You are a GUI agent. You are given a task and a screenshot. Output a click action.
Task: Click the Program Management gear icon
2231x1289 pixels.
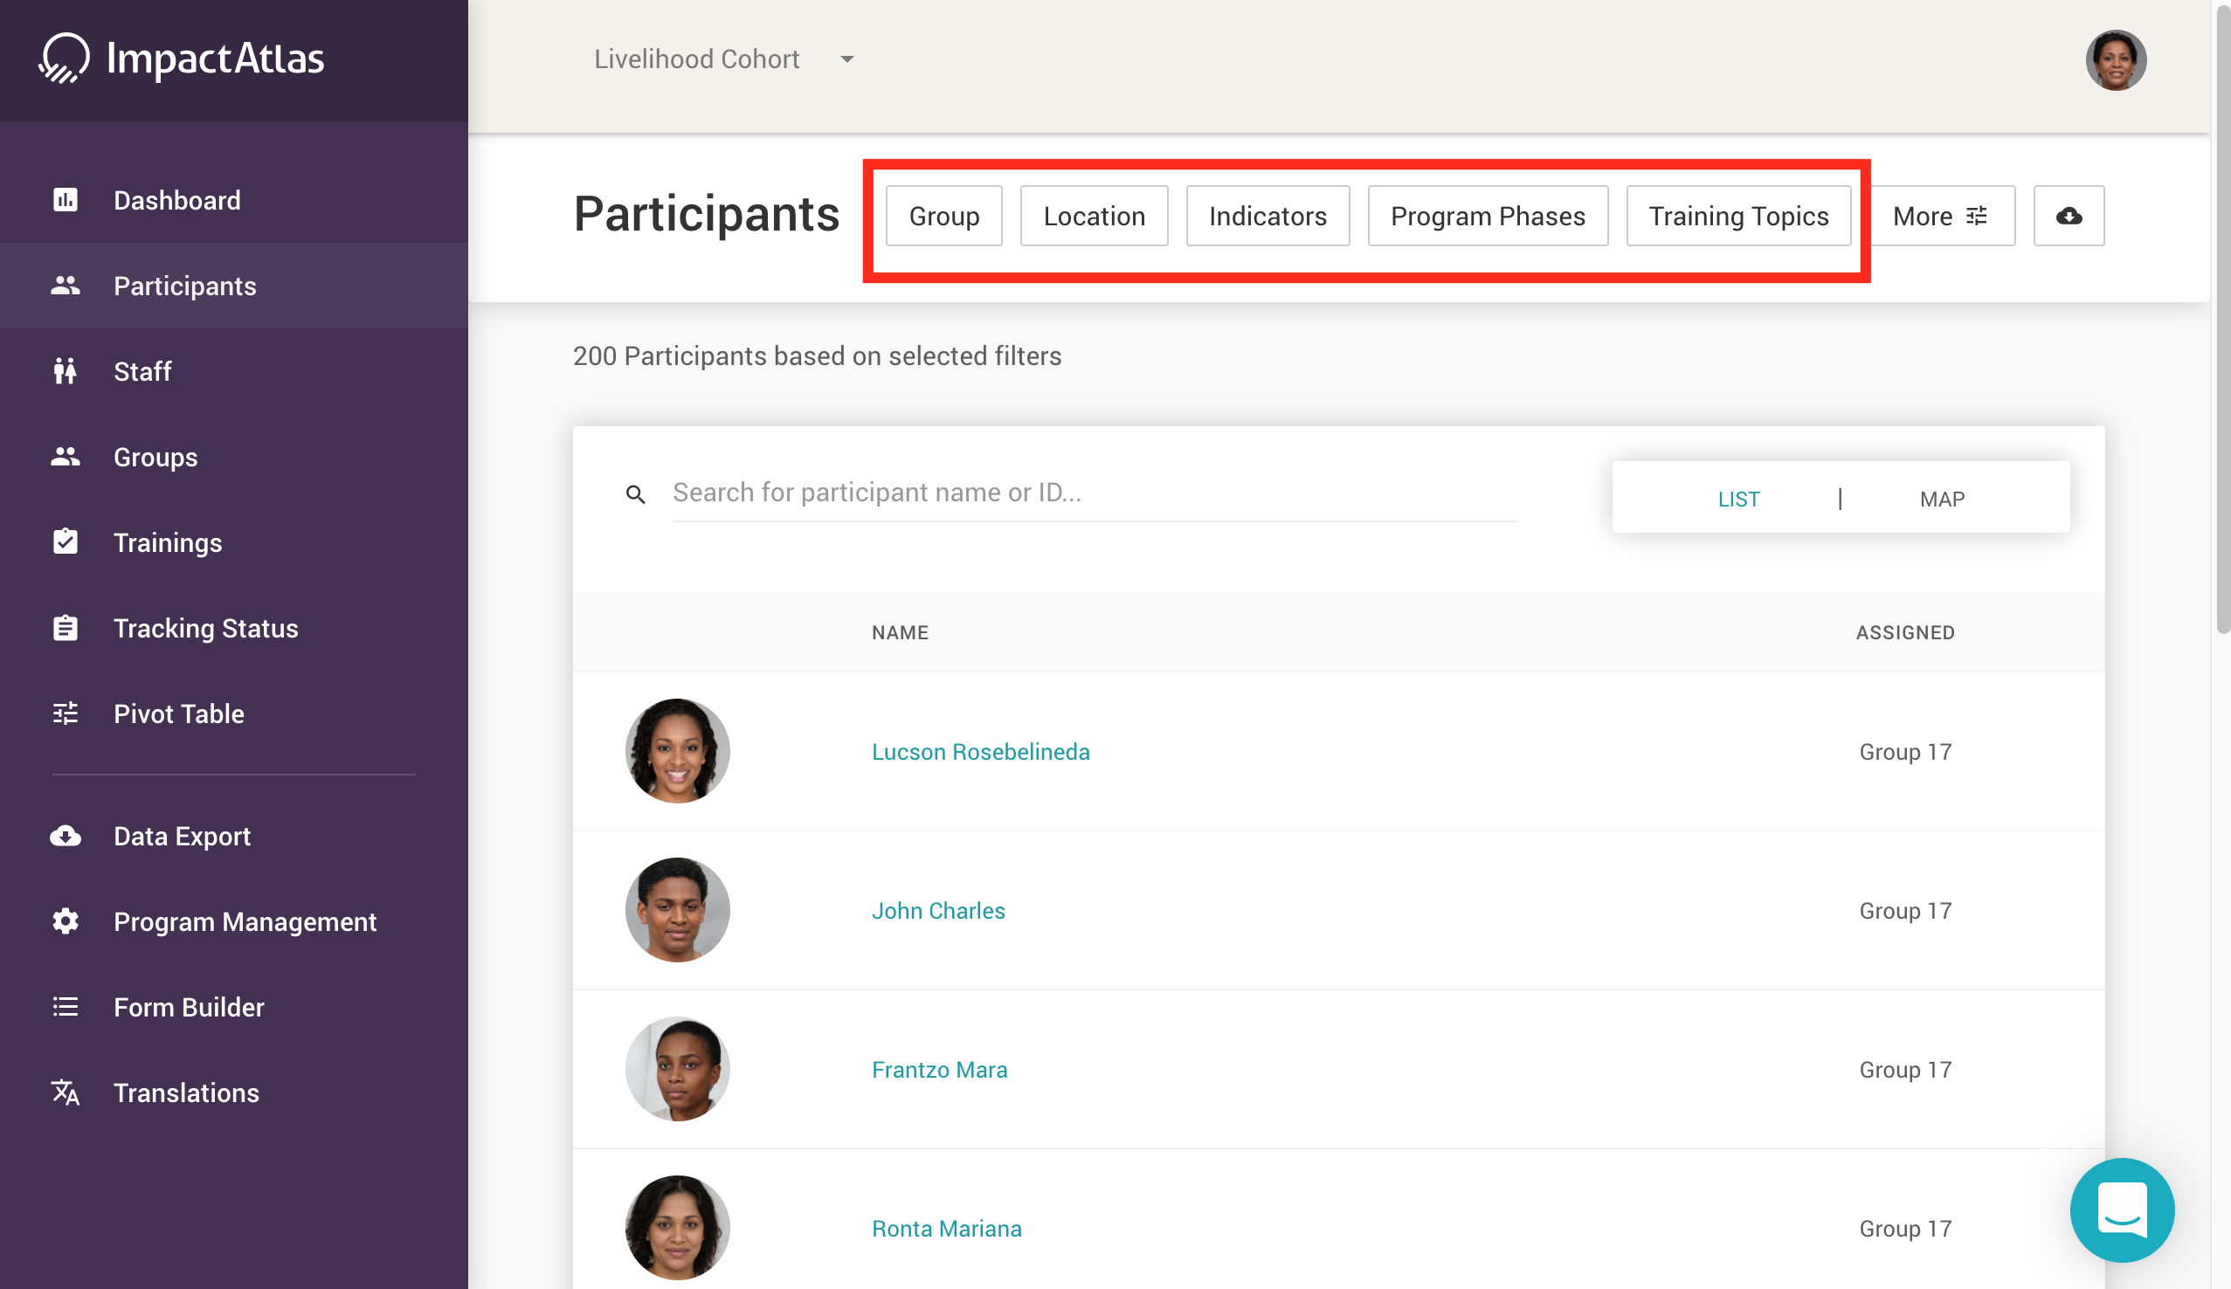(x=66, y=921)
